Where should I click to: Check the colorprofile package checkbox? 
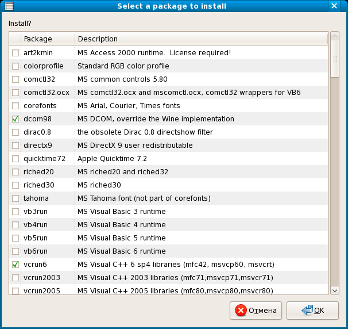[x=16, y=66]
